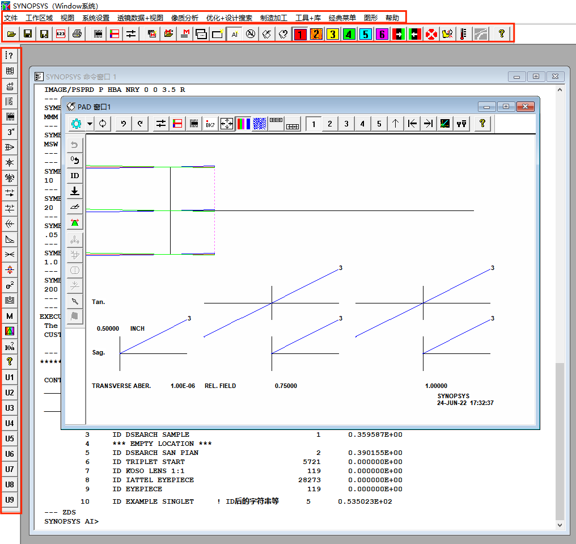
Task: Click the BK7 glass icon in PAD toolbar
Action: point(210,124)
